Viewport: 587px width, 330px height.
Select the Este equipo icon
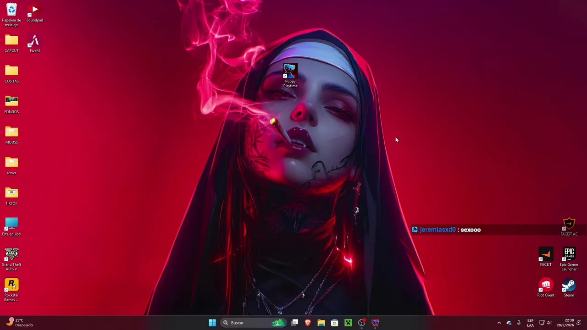tap(11, 227)
